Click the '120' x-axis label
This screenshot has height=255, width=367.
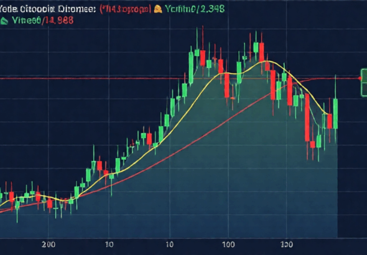click(287, 244)
